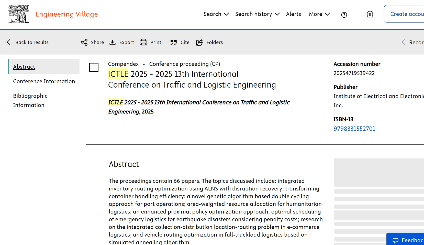Expand the Search dropdown menu
The image size is (424, 245).
[x=216, y=14]
